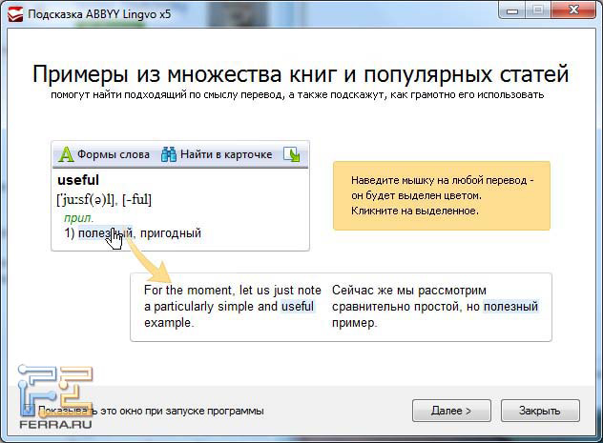603x443 pixels.
Task: Minimize the Lingvo tip window
Action: click(512, 10)
